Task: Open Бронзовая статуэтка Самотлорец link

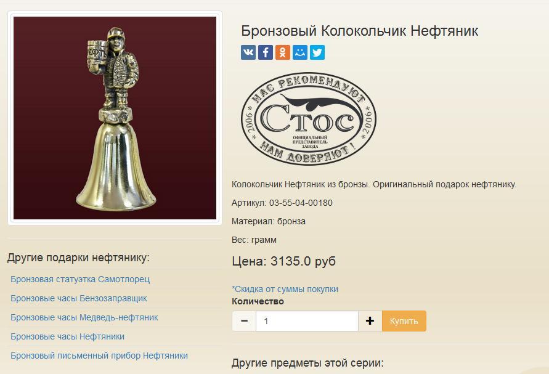Action: coord(80,279)
